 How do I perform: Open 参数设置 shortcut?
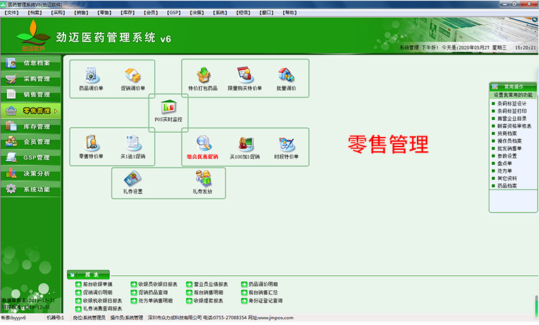[x=507, y=156]
